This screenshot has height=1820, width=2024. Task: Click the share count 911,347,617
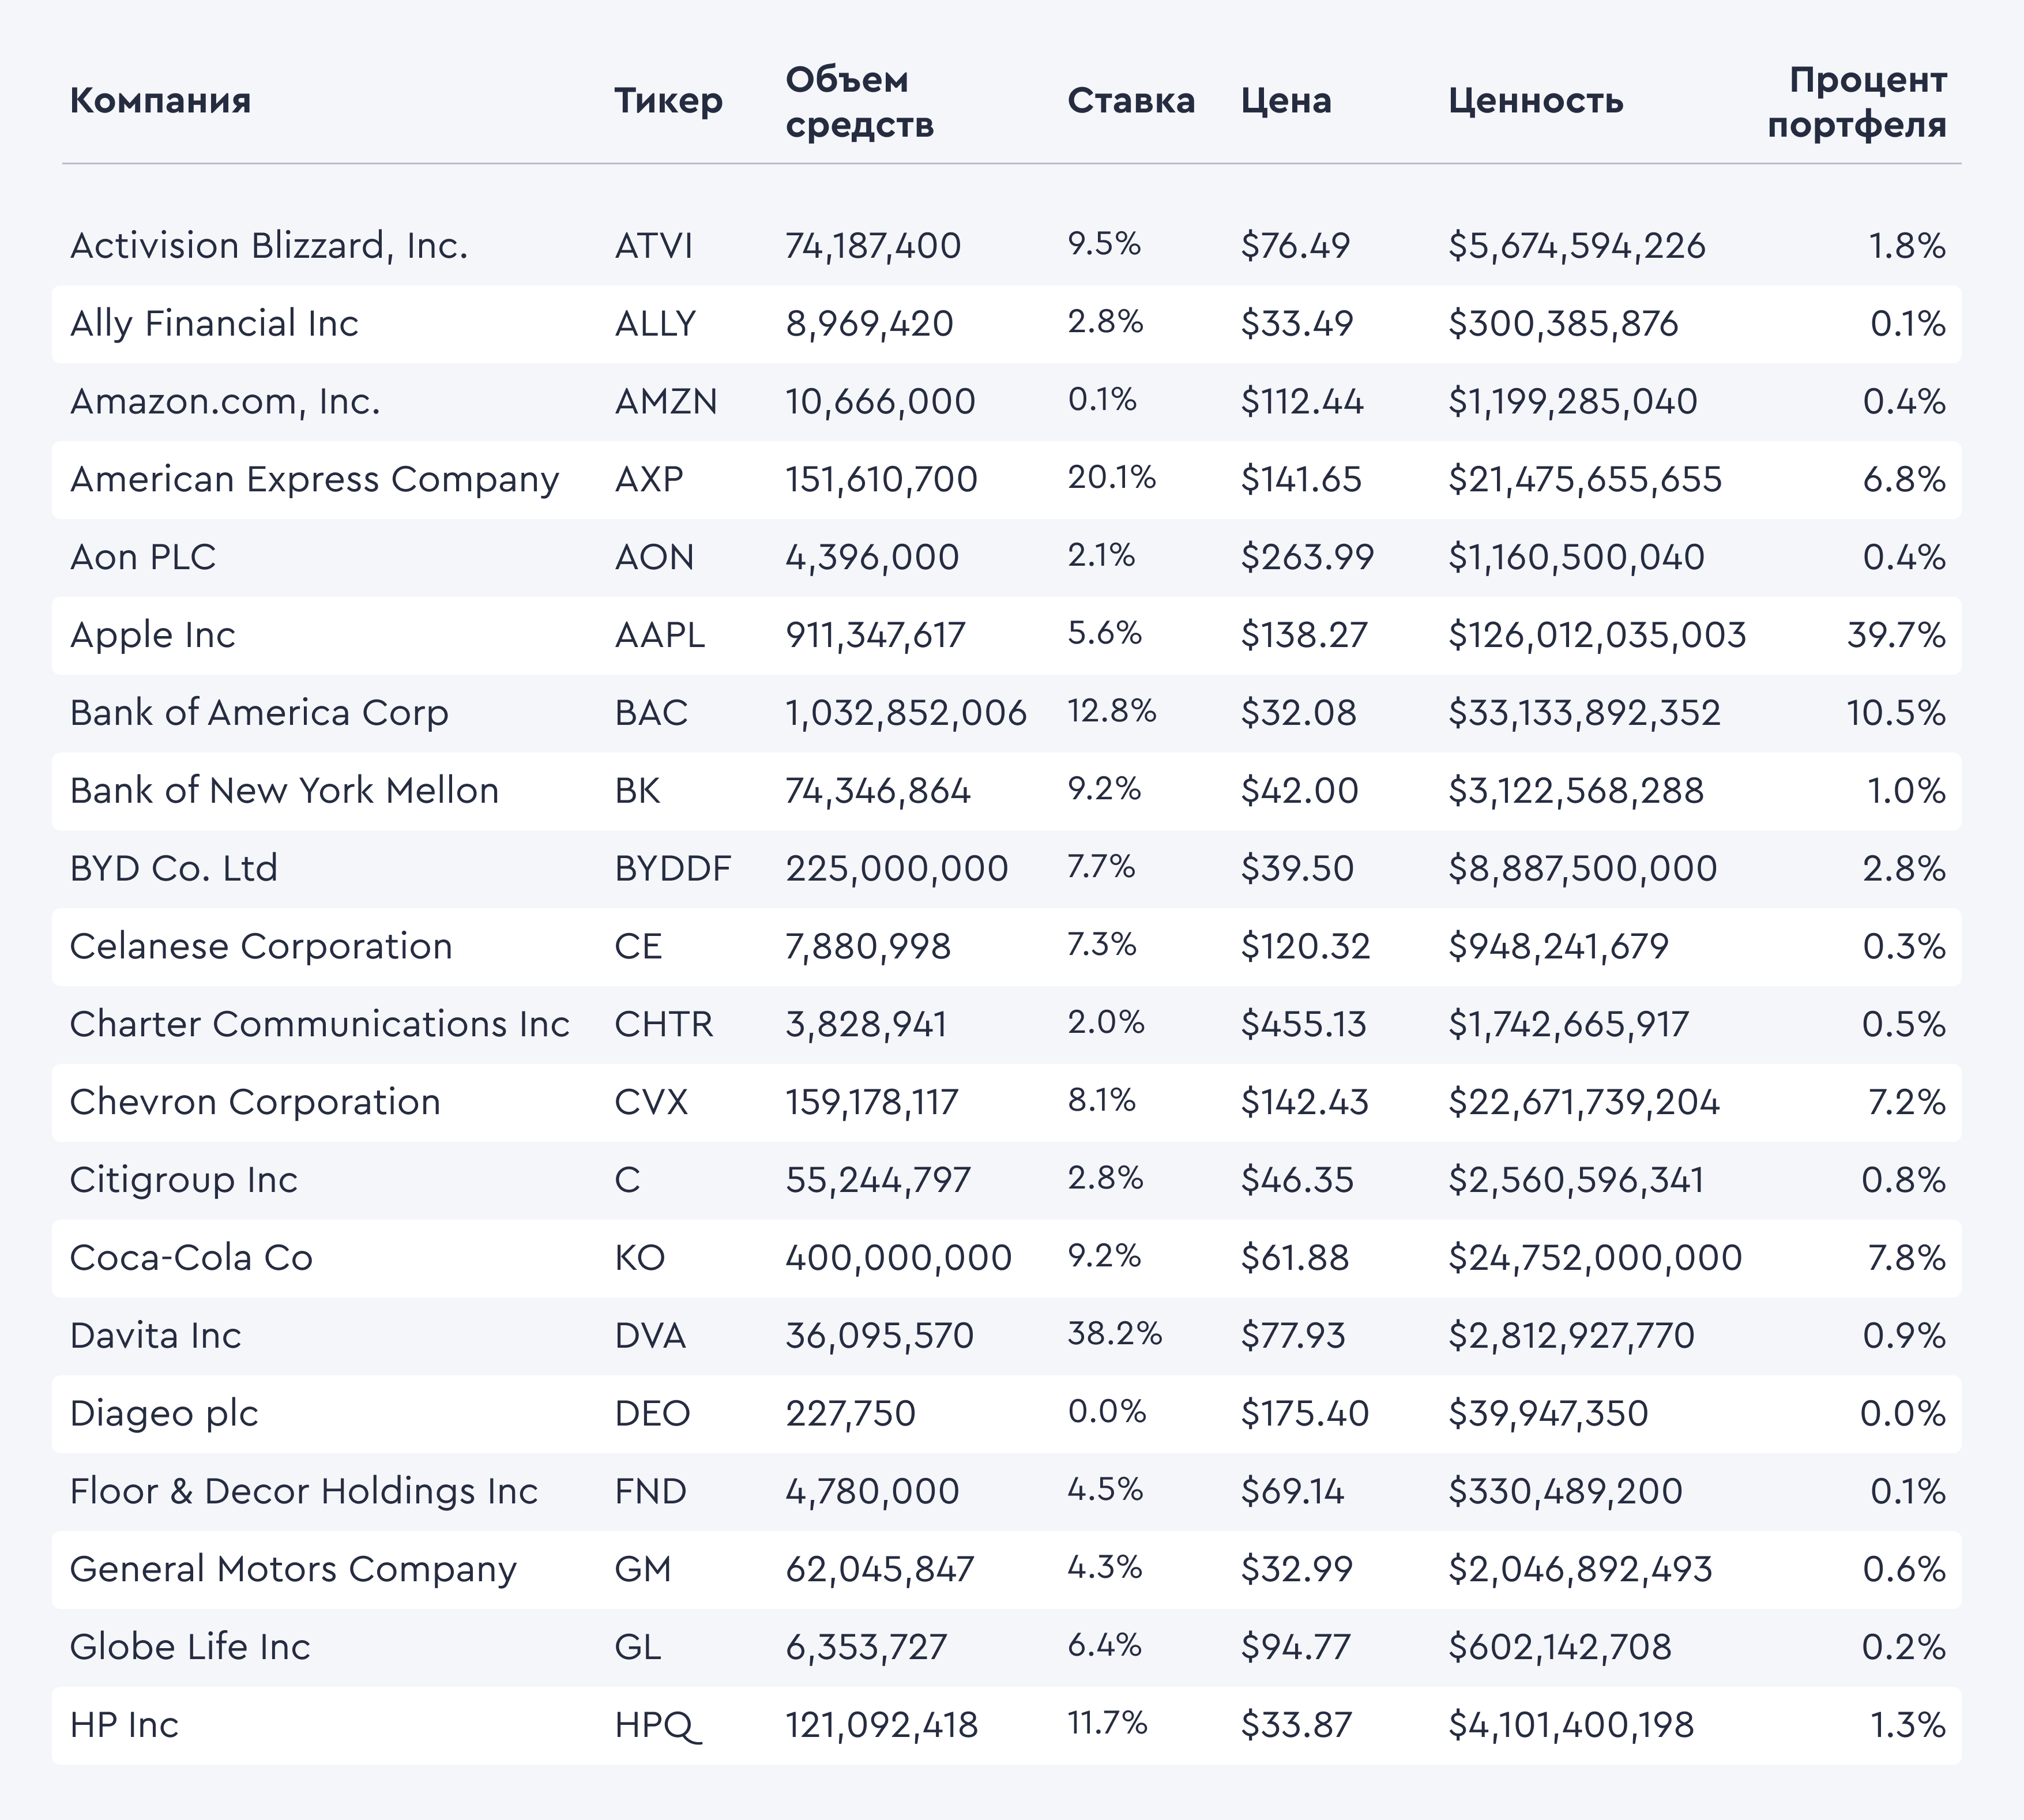tap(875, 635)
